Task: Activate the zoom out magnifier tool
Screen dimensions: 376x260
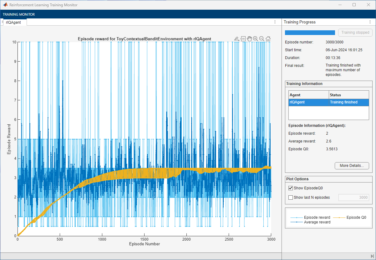Action: coord(262,39)
